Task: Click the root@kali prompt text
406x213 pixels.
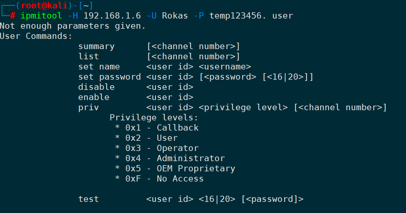Action: click(x=44, y=6)
